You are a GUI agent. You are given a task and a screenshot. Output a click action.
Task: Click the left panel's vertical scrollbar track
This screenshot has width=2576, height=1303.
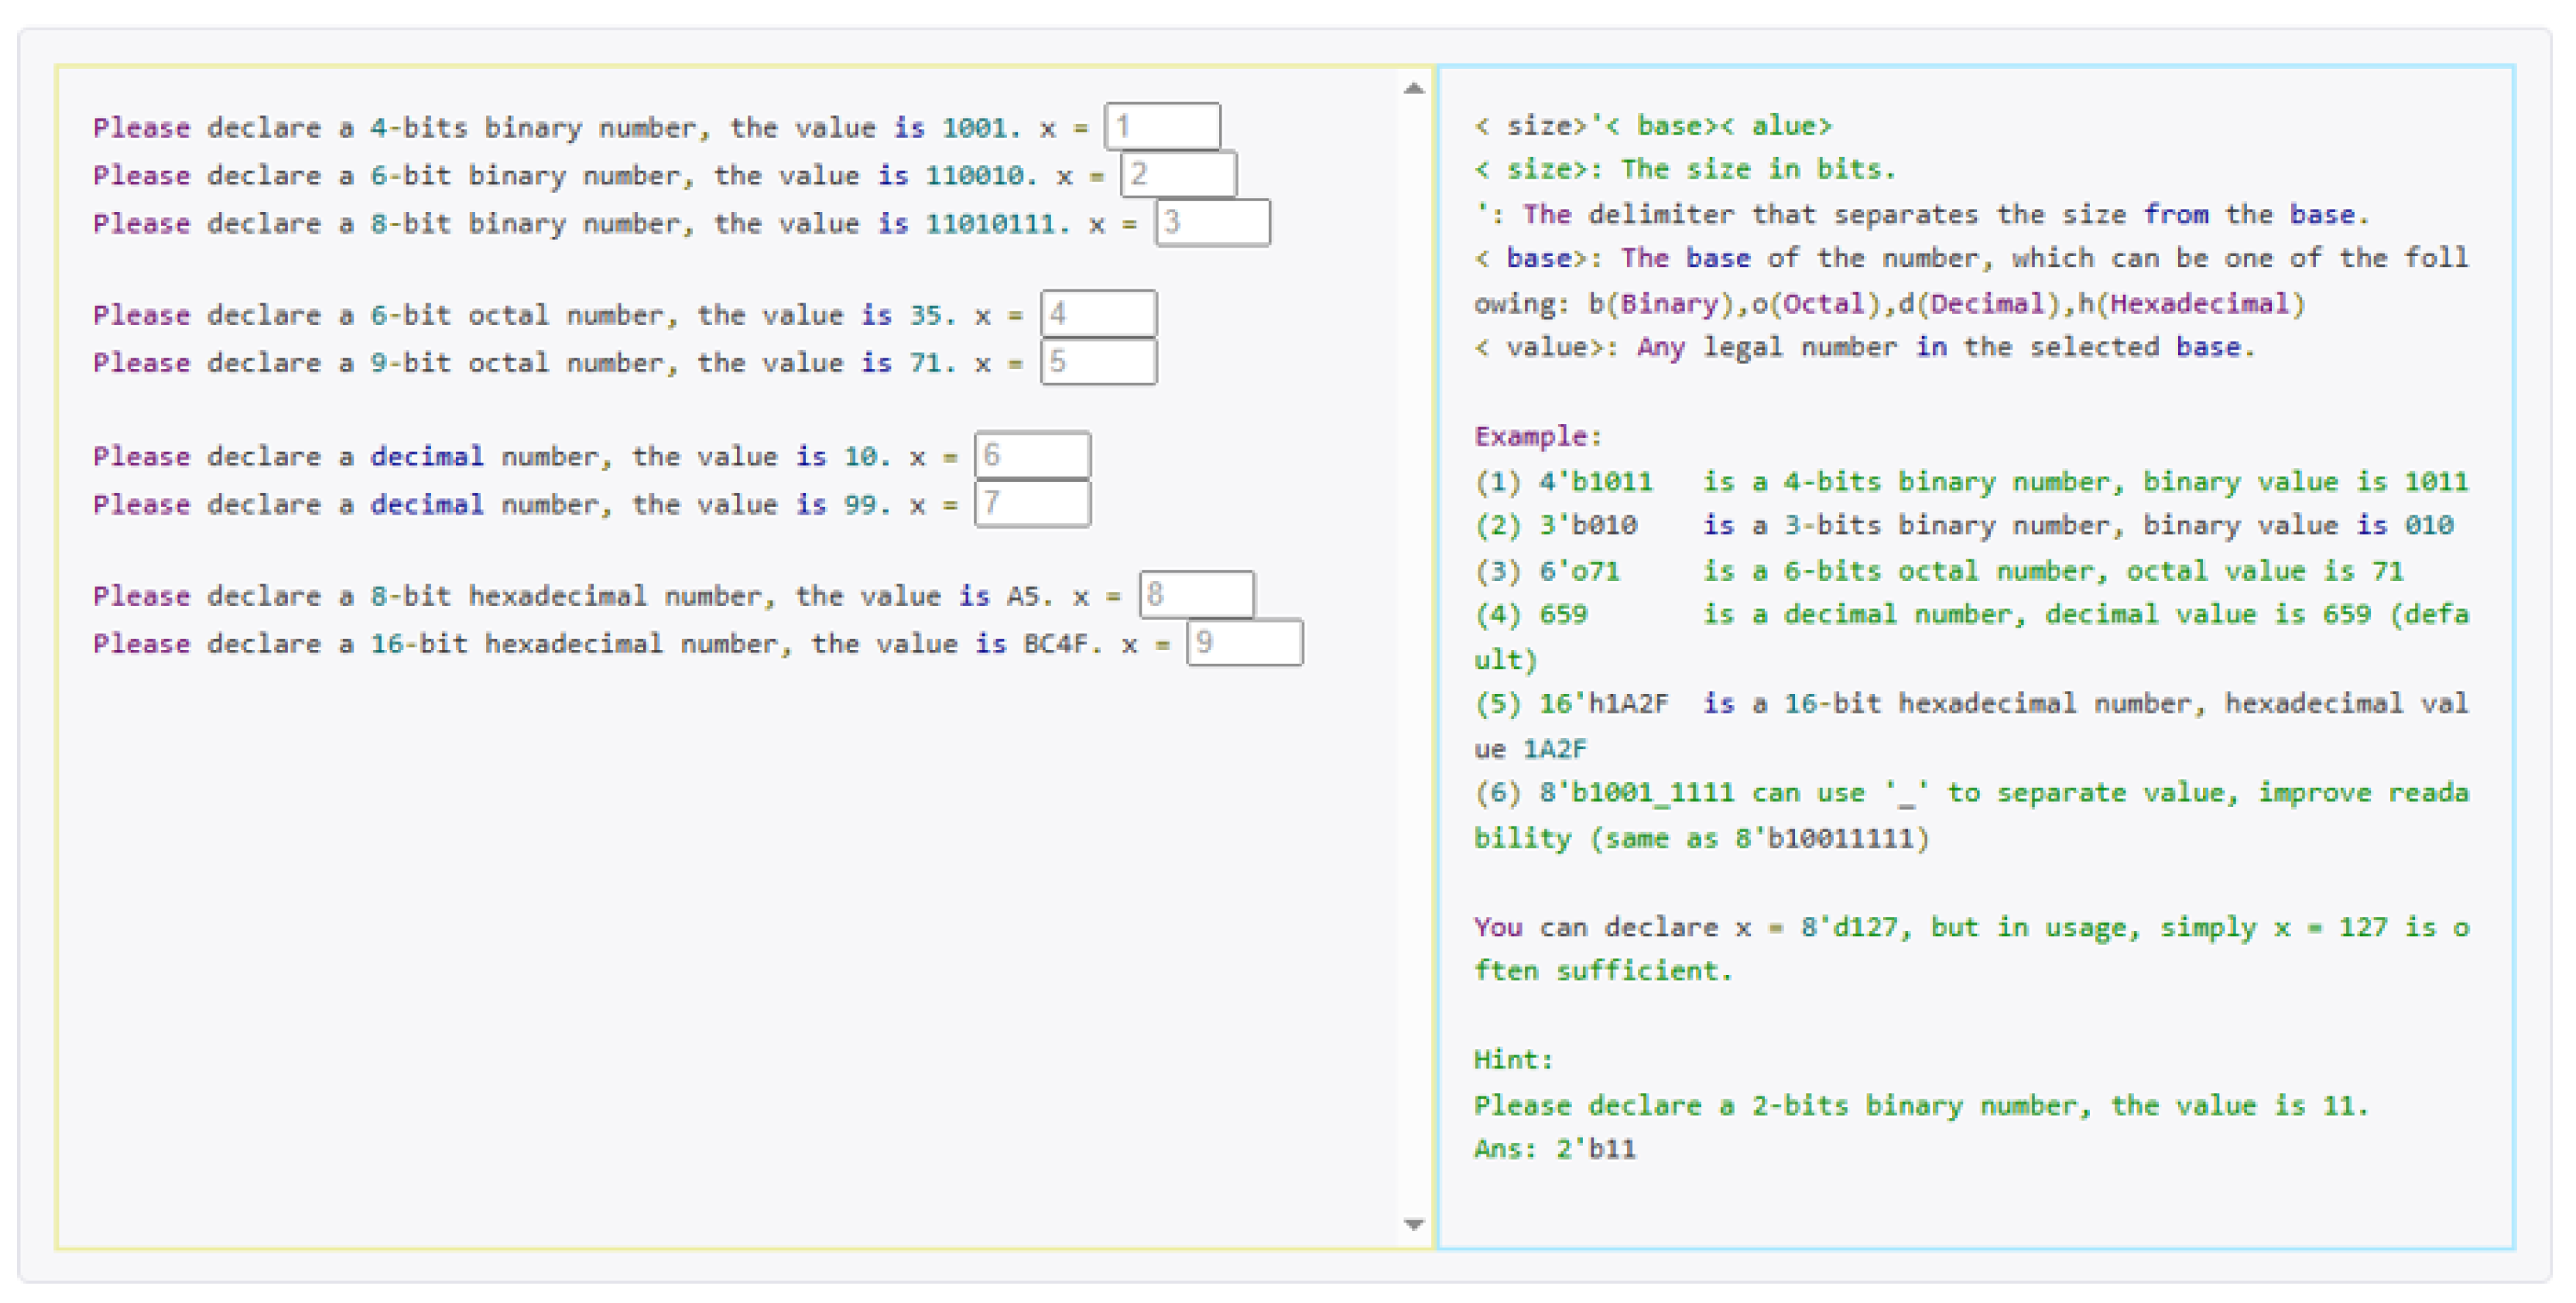pyautogui.click(x=1413, y=650)
